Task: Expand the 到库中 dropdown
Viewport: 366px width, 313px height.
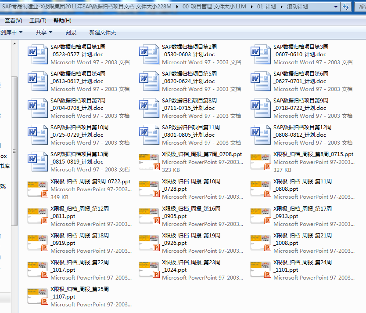Action: coord(11,32)
